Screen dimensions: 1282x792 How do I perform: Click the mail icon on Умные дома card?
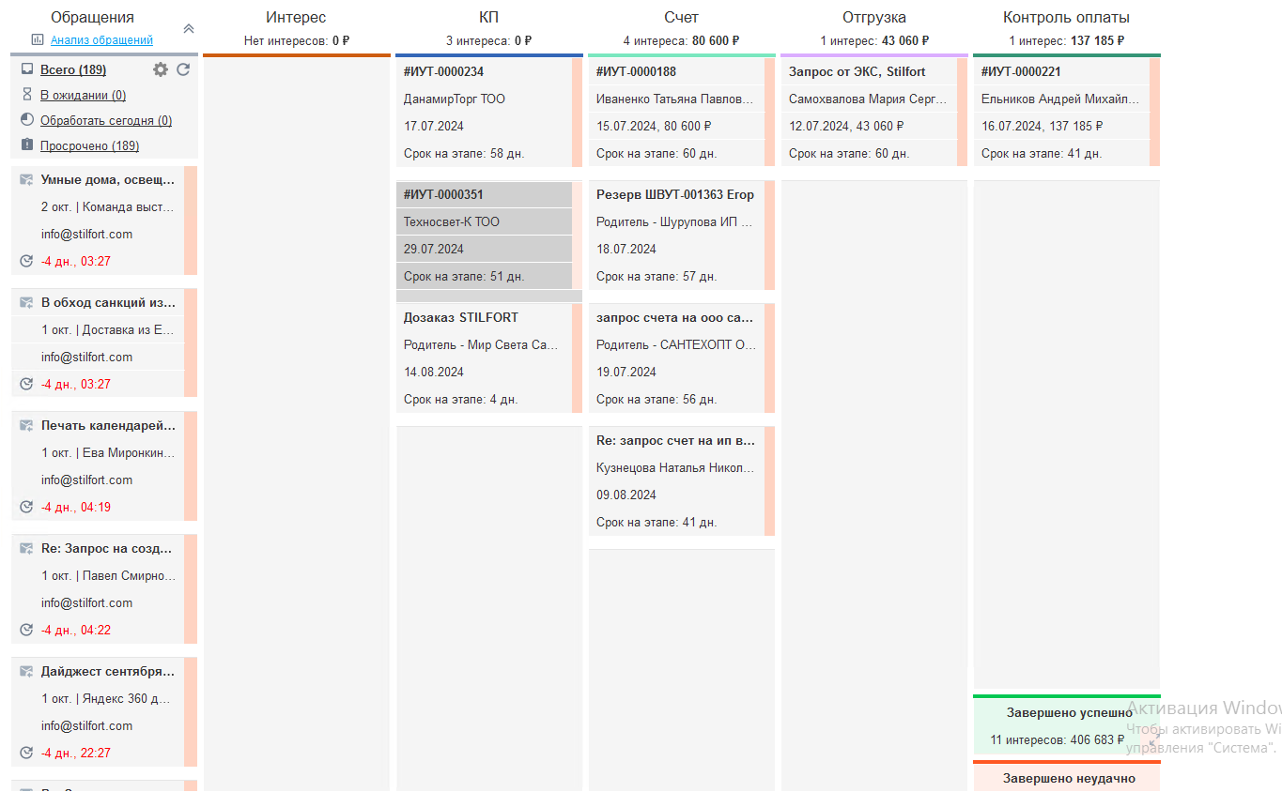click(x=26, y=180)
